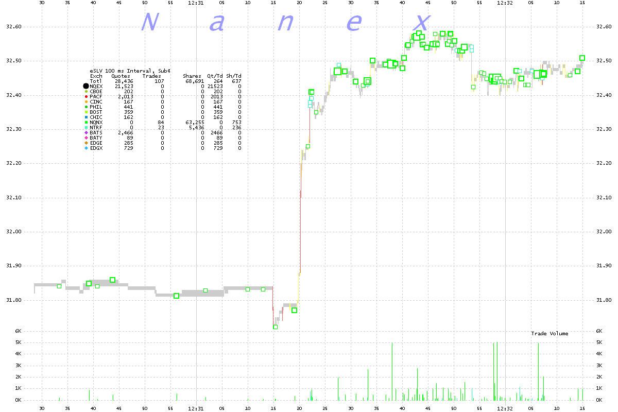Screen dimensions: 618x412
Task: Click the bright green NQNX legend square
Action: pos(87,123)
